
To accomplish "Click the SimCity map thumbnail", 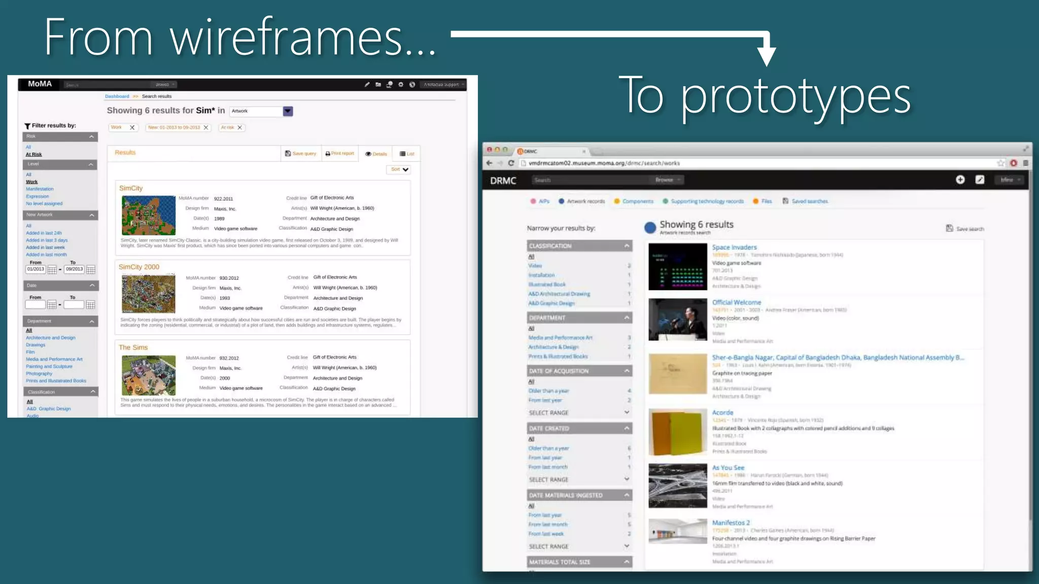I will click(x=149, y=215).
